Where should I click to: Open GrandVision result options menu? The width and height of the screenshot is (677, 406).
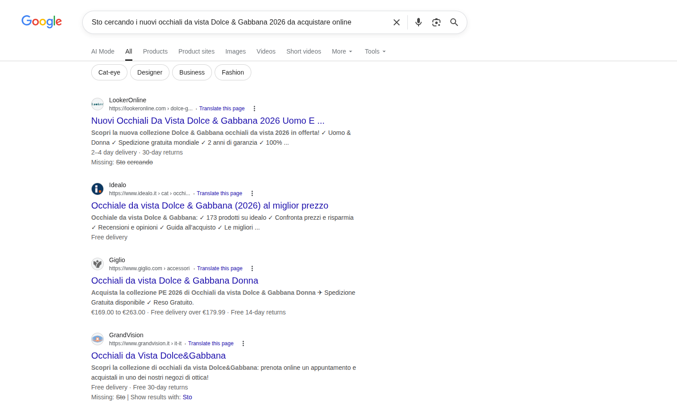coord(243,343)
